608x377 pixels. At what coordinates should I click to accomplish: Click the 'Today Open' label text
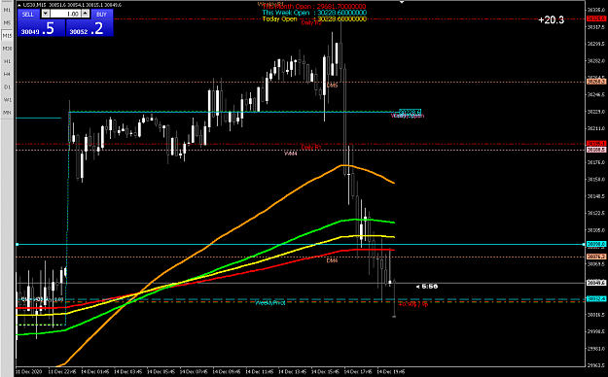(279, 18)
